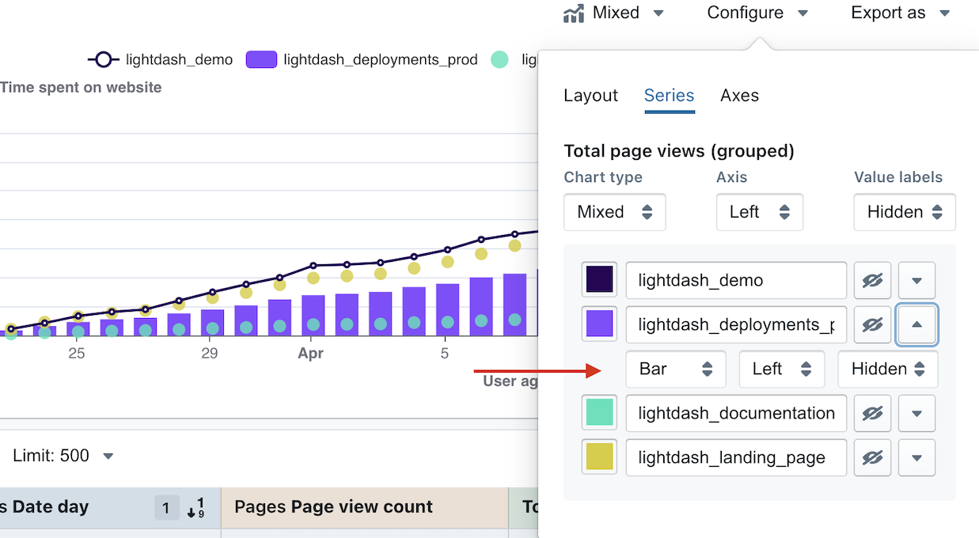
Task: Open the grouped Chart type Mixed dropdown
Action: [x=614, y=212]
